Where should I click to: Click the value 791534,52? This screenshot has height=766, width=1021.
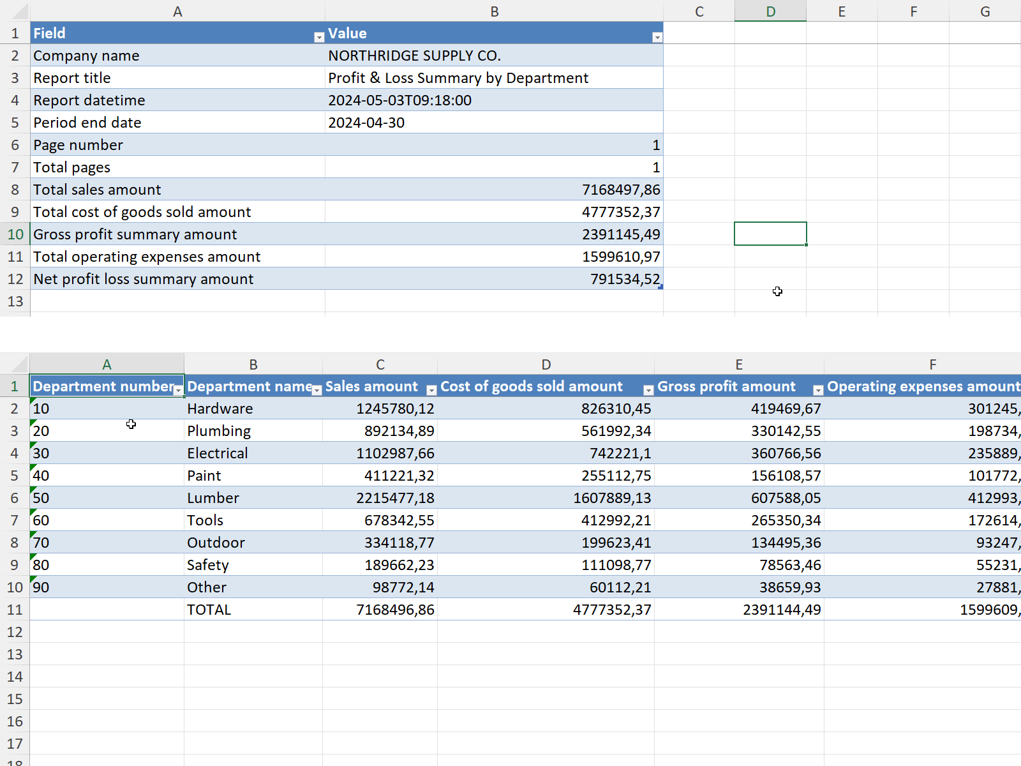pyautogui.click(x=494, y=279)
